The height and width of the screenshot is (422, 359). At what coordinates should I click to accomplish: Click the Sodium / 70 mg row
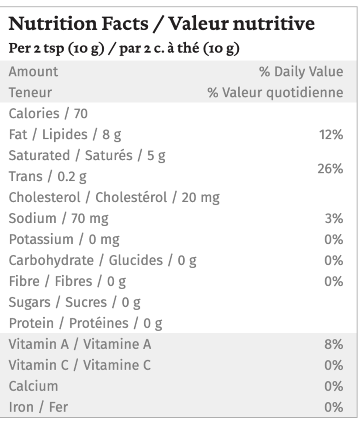click(x=59, y=218)
